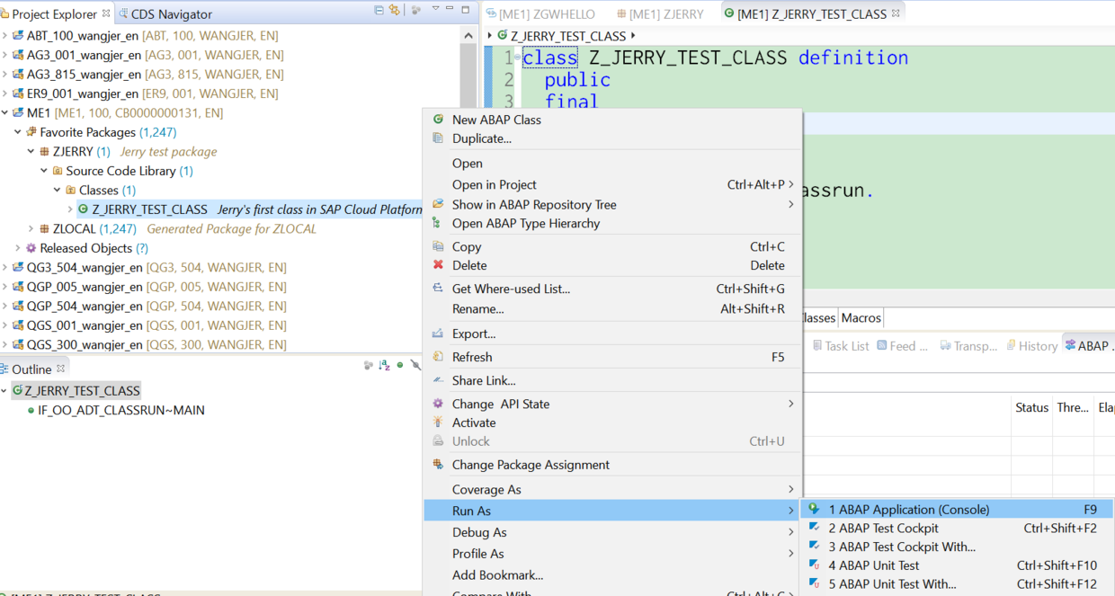
Task: Toggle Link with Editor icon
Action: click(394, 10)
